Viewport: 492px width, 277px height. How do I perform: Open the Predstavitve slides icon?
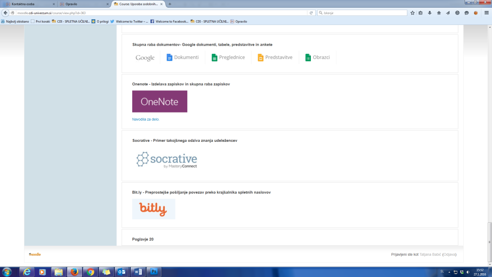click(x=275, y=57)
